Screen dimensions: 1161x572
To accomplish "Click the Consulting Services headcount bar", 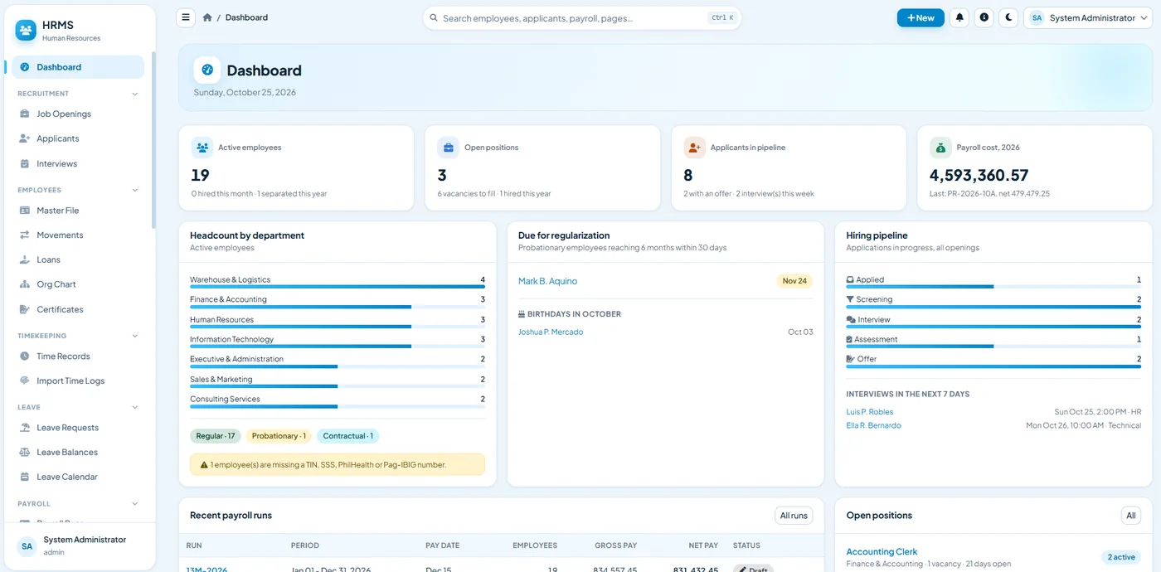I will (x=338, y=406).
